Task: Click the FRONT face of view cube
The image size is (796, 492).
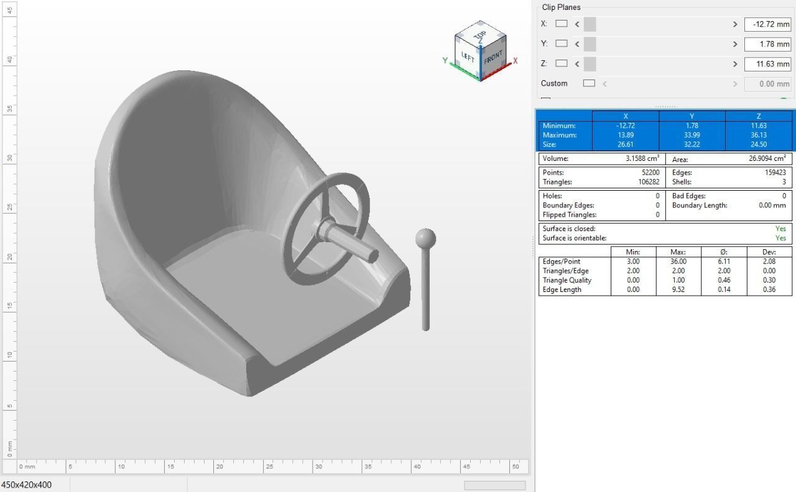Action: click(493, 58)
